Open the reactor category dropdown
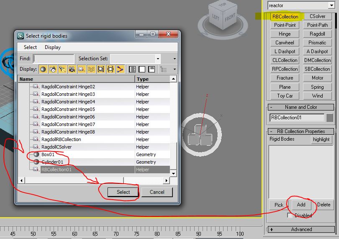 point(331,5)
